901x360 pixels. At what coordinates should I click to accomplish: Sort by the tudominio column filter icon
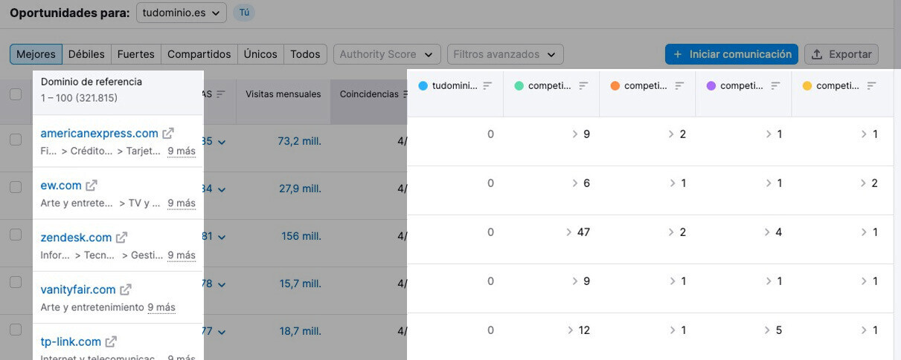[x=487, y=86]
